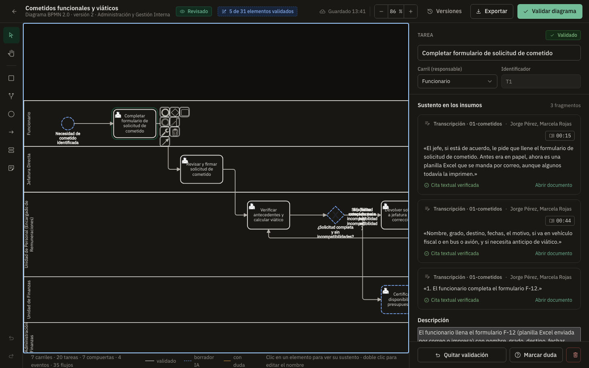Open document for the formulario F-12 quote
This screenshot has height=368, width=589.
pos(553,300)
